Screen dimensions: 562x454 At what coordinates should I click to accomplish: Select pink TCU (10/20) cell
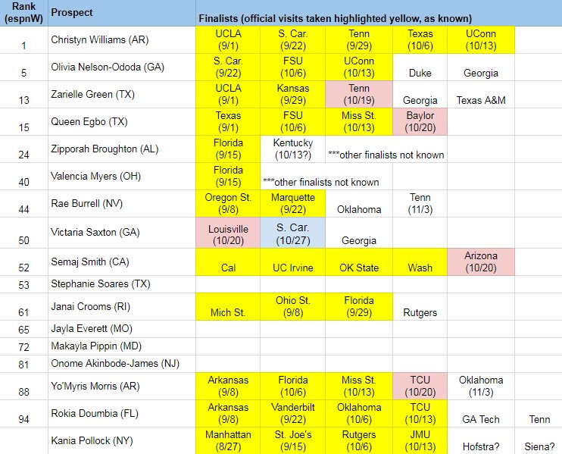pos(420,387)
